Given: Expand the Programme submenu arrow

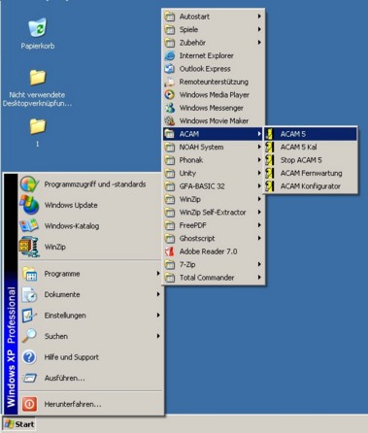Looking at the screenshot, I should [158, 274].
